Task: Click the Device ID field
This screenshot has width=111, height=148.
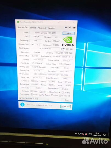Action: (x=64, y=53)
